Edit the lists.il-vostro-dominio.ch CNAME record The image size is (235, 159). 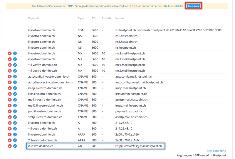pos(15,94)
